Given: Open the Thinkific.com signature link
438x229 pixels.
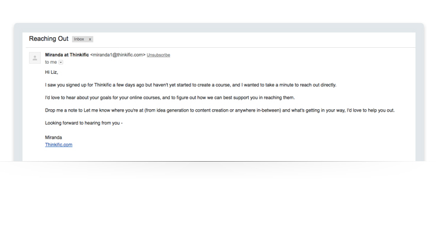Looking at the screenshot, I should (x=59, y=145).
